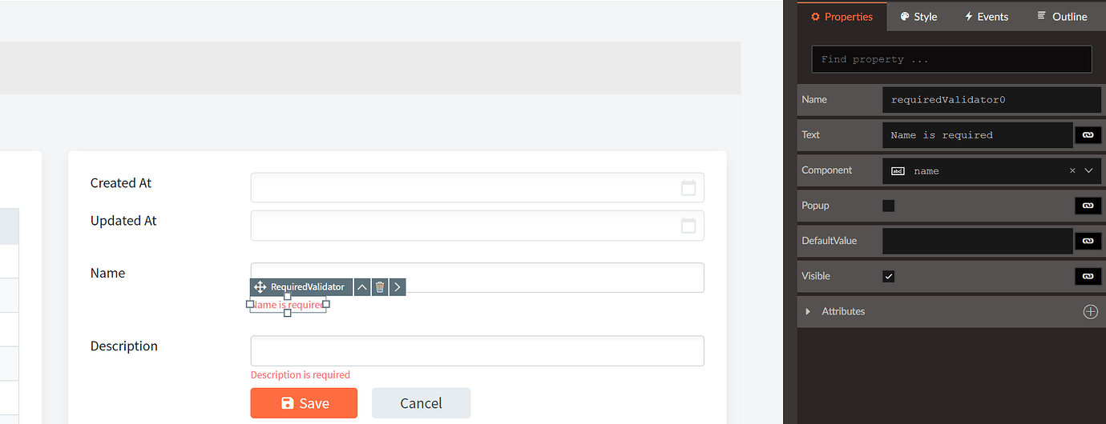Screen dimensions: 1106x424
Task: Delete the RequiredValidator using the trash icon
Action: 380,287
